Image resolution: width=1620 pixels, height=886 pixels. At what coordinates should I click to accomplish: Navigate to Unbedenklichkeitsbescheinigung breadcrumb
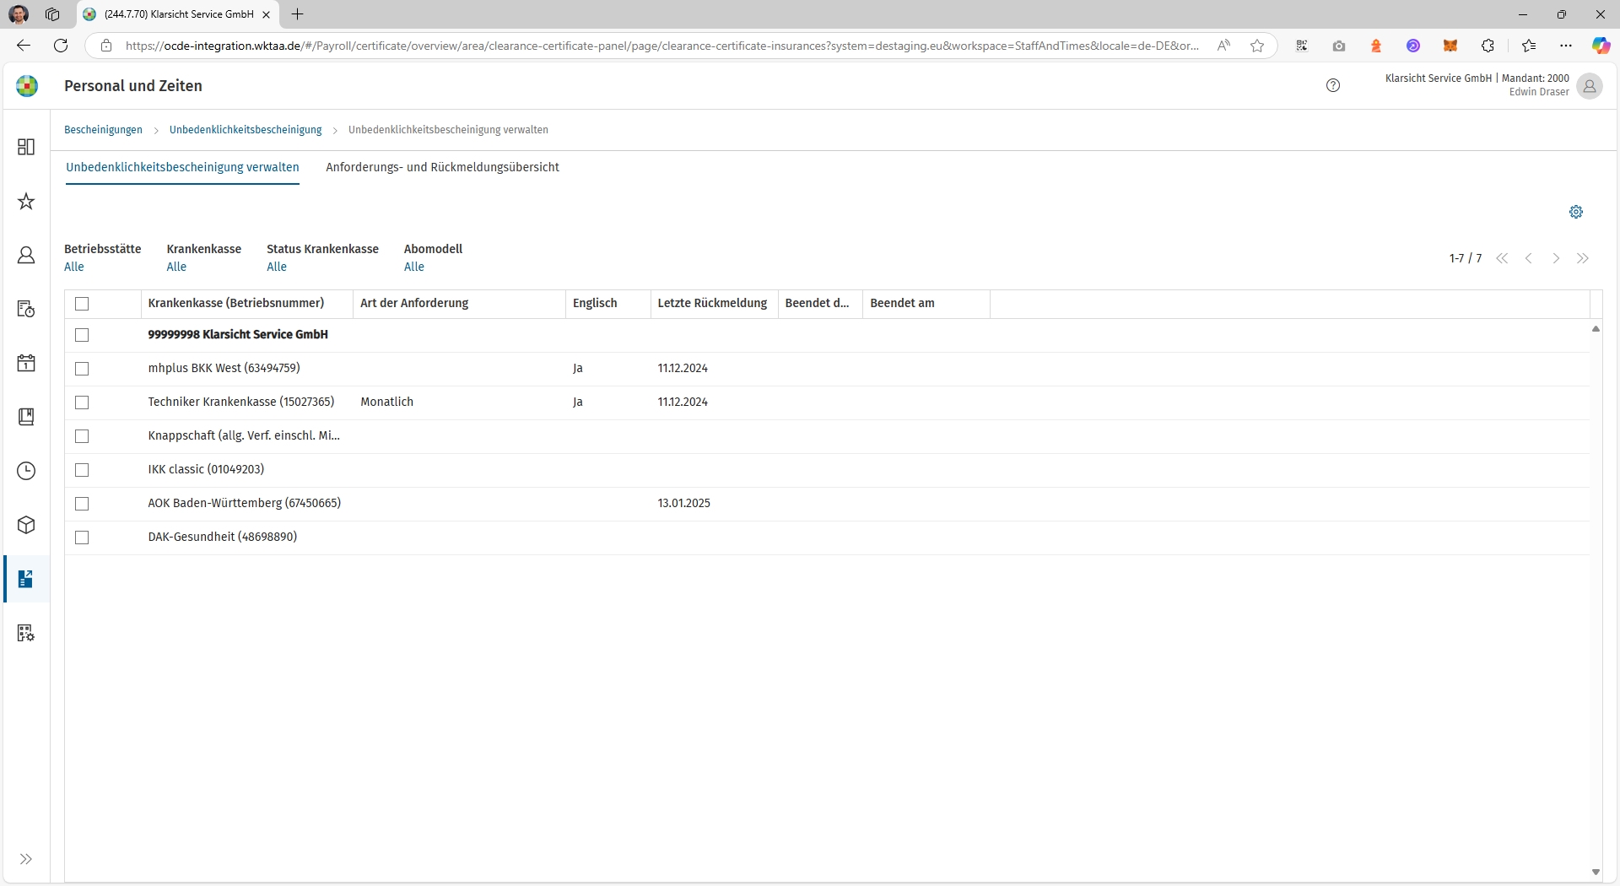[x=246, y=130]
